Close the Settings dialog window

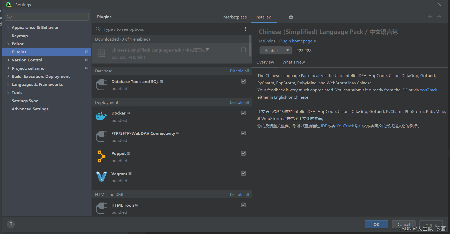[x=440, y=5]
